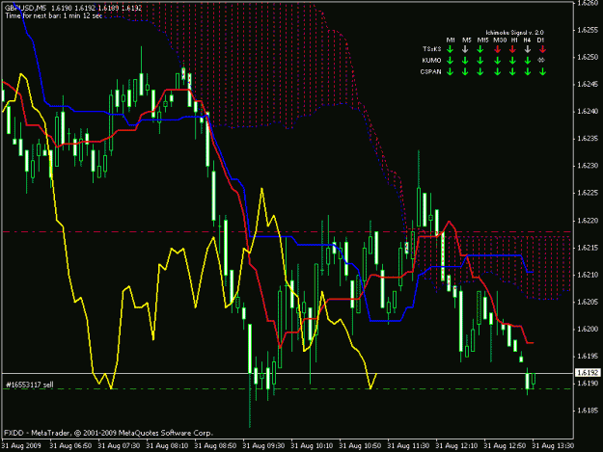Click the KUMO H4 green arrow
This screenshot has width=603, height=452.
click(528, 61)
